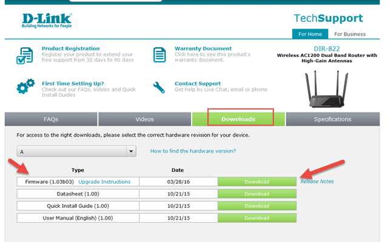Switch to the For Home tab
Screen dimensions: 388x242
pos(310,34)
